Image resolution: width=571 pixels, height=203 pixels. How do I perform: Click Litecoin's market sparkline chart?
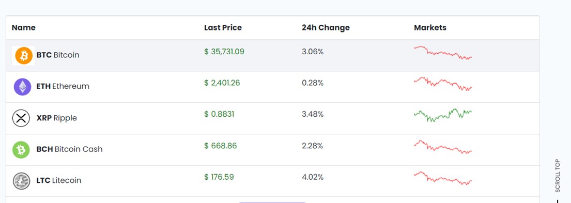click(443, 178)
